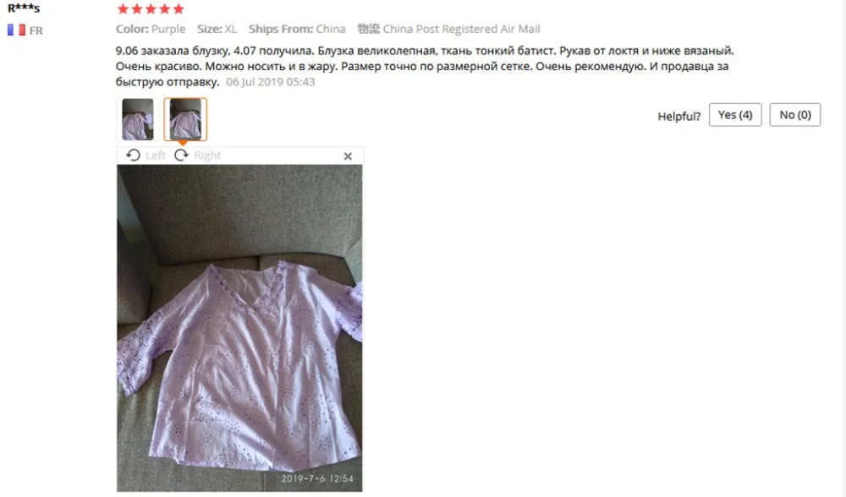Screen dimensions: 846x497
Task: Click the fifth red rating star
Action: (179, 9)
